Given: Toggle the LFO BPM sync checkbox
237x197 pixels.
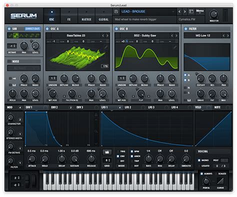Looking at the screenshot, I should [132, 152].
